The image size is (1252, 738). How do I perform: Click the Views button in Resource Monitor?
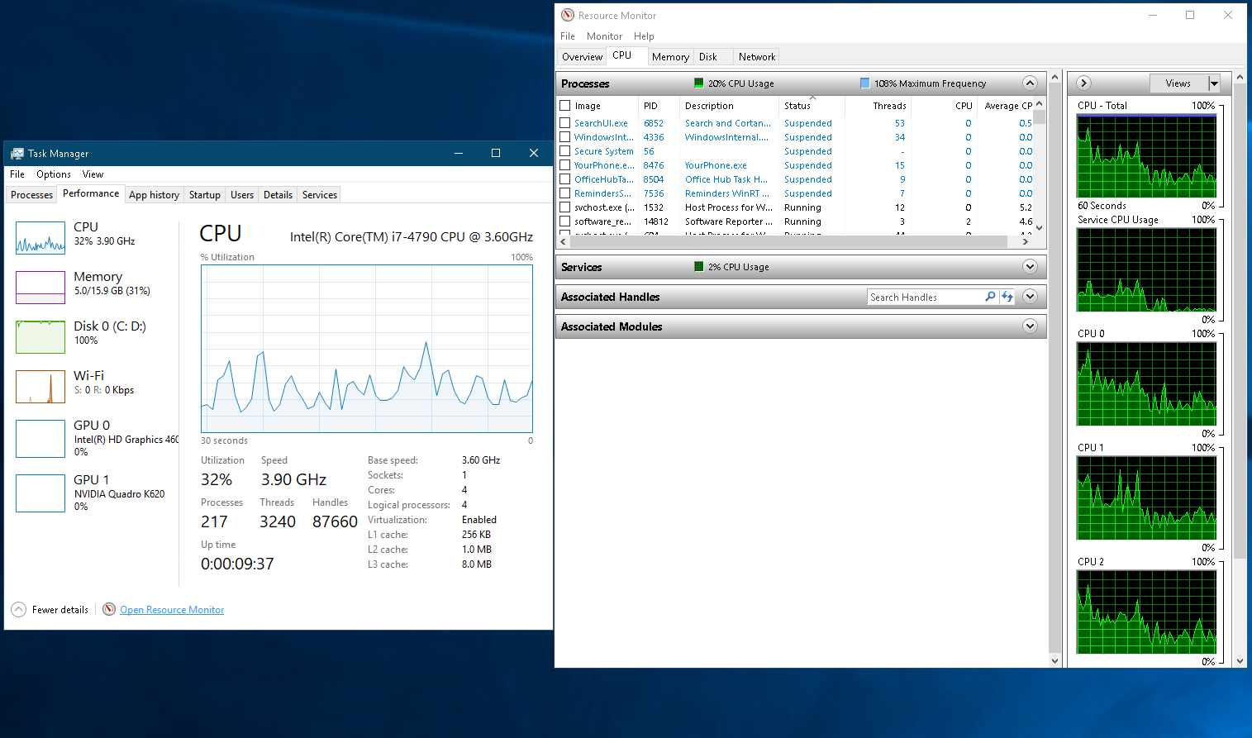[x=1178, y=83]
